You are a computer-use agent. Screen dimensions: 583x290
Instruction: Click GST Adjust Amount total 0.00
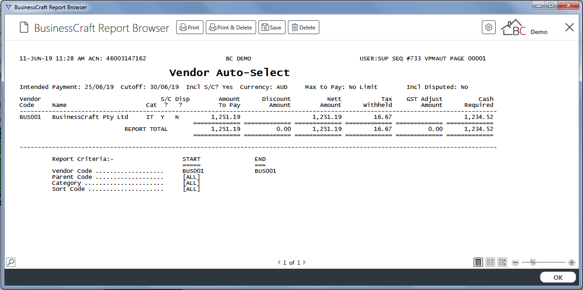tap(435, 129)
